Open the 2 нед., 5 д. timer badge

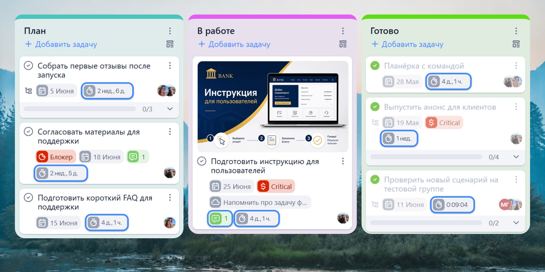(x=61, y=173)
